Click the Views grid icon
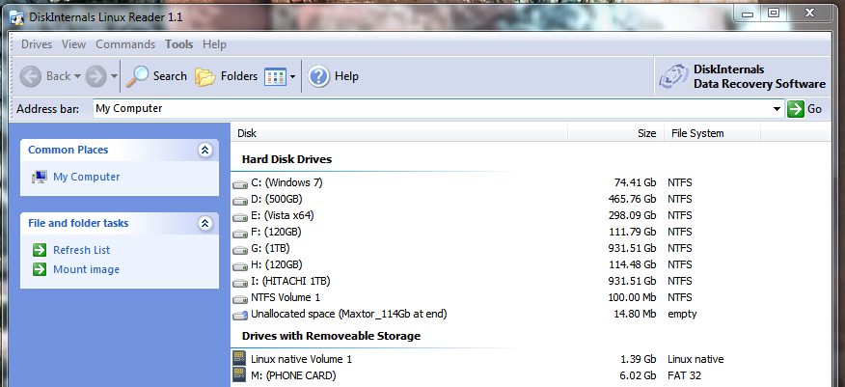This screenshot has width=845, height=387. coord(275,76)
